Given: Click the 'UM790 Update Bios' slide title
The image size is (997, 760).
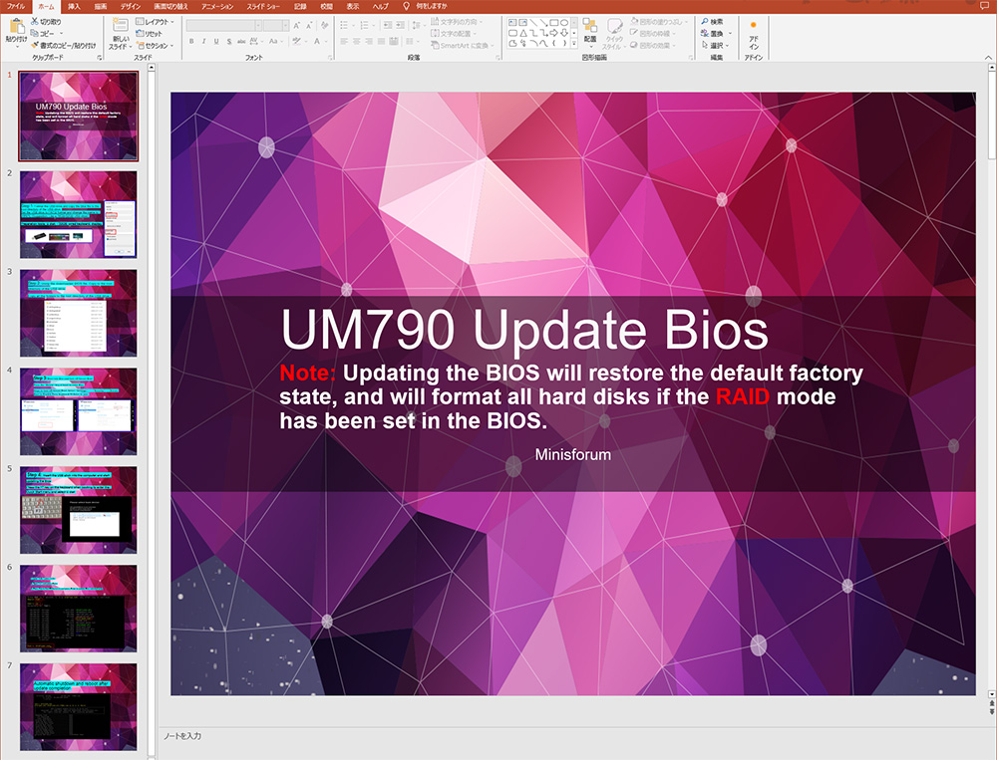Looking at the screenshot, I should click(x=524, y=329).
